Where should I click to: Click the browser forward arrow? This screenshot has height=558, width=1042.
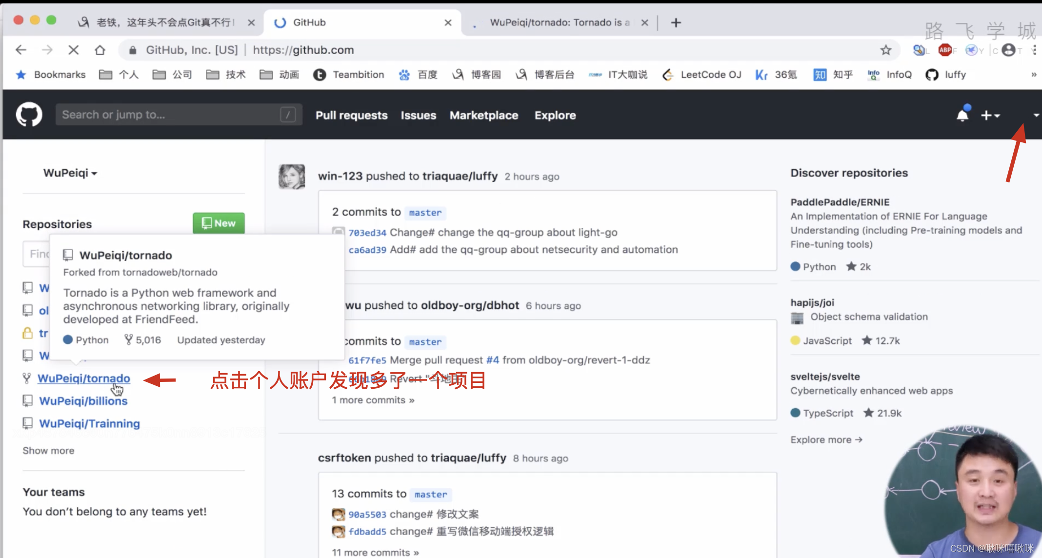[x=47, y=50]
